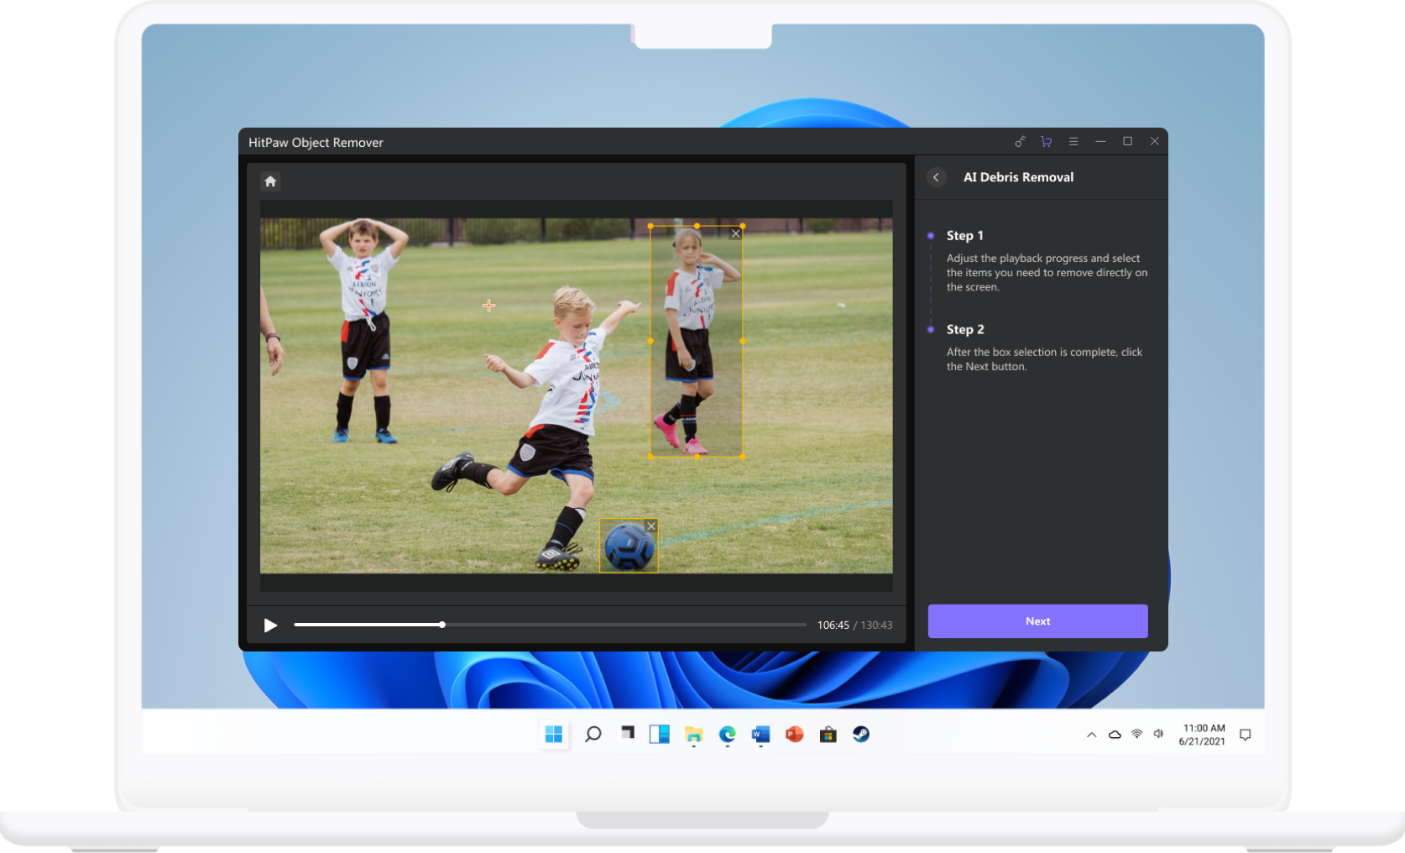Viewport: 1405px width, 853px height.
Task: Close the HitPaw Object Remover window
Action: 1154,142
